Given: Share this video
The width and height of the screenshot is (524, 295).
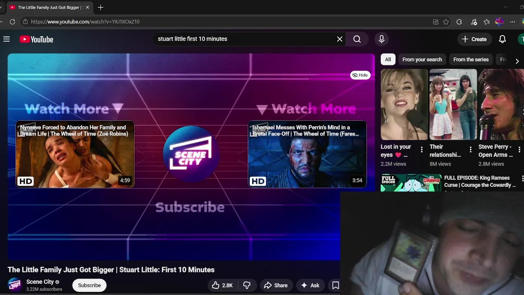Looking at the screenshot, I should (276, 285).
